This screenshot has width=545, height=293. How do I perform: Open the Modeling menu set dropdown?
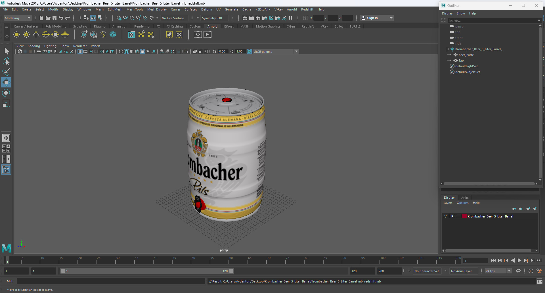tap(18, 18)
